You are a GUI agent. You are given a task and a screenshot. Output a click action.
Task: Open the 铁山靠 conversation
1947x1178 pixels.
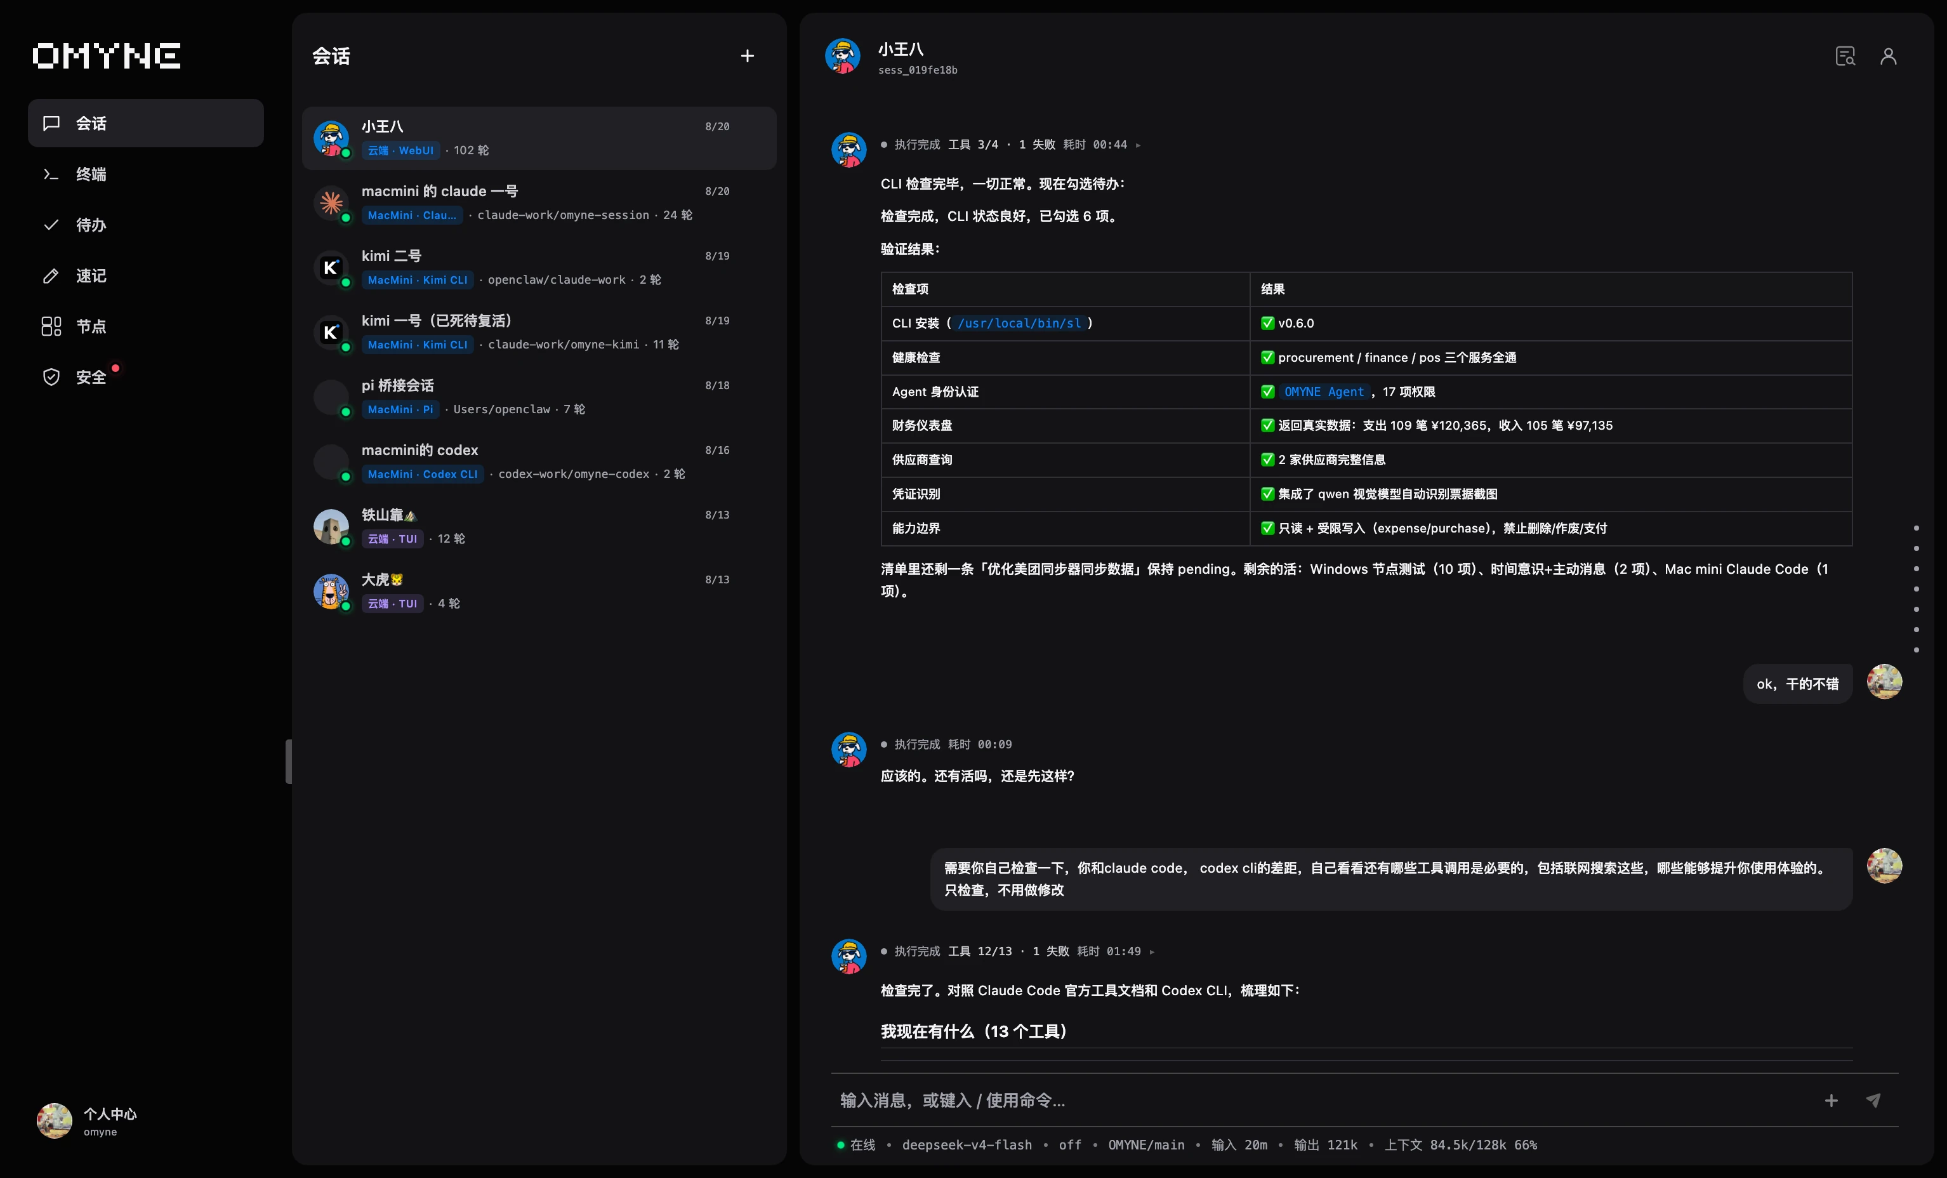[539, 527]
